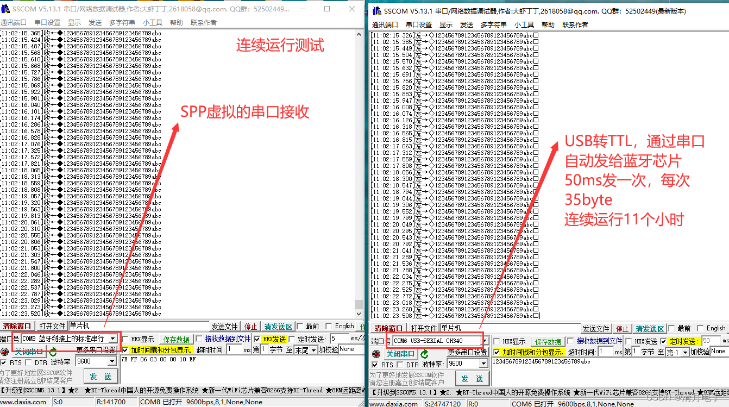This screenshot has height=407, width=729.
Task: Enable 最前 always-on-top in COM8 window
Action: [299, 326]
